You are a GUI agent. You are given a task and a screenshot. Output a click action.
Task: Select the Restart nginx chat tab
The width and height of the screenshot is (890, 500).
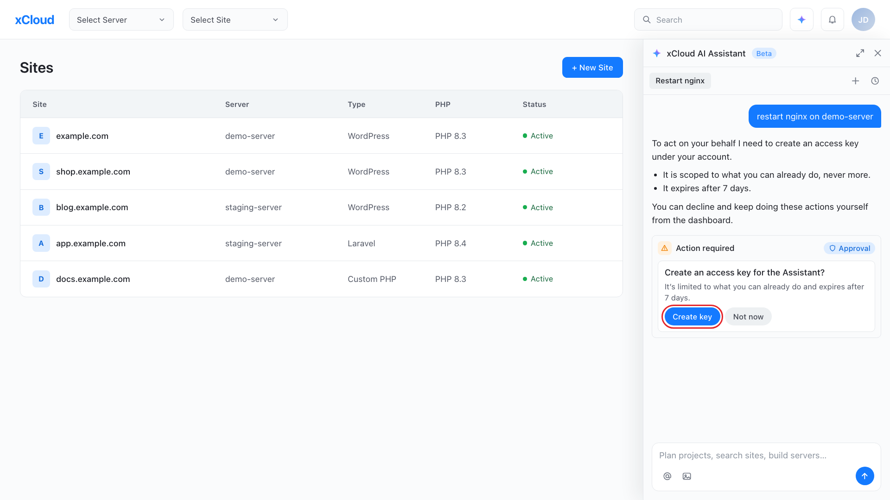click(x=680, y=81)
